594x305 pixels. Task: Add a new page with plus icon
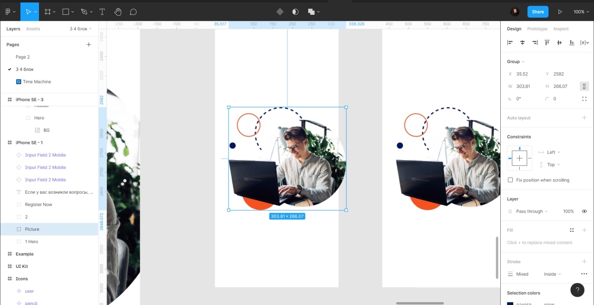(89, 45)
